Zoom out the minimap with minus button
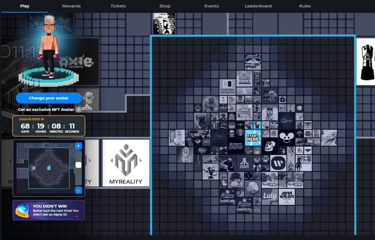Viewport: 375px width, 240px height. point(78,190)
